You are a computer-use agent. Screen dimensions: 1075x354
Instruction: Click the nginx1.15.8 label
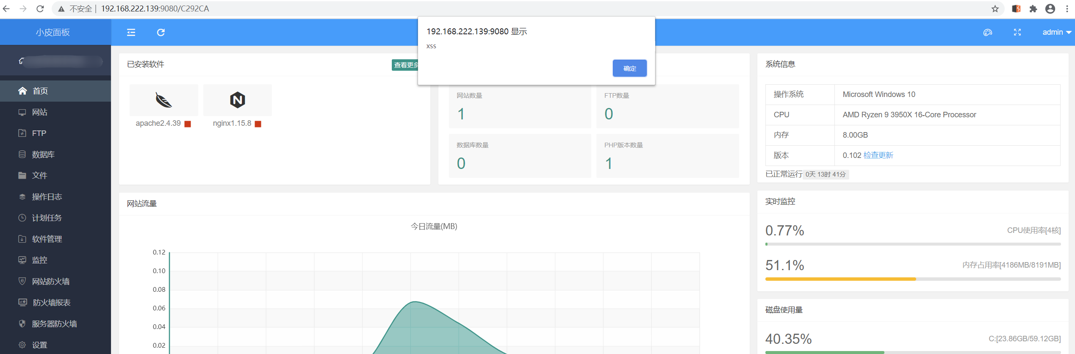point(232,123)
